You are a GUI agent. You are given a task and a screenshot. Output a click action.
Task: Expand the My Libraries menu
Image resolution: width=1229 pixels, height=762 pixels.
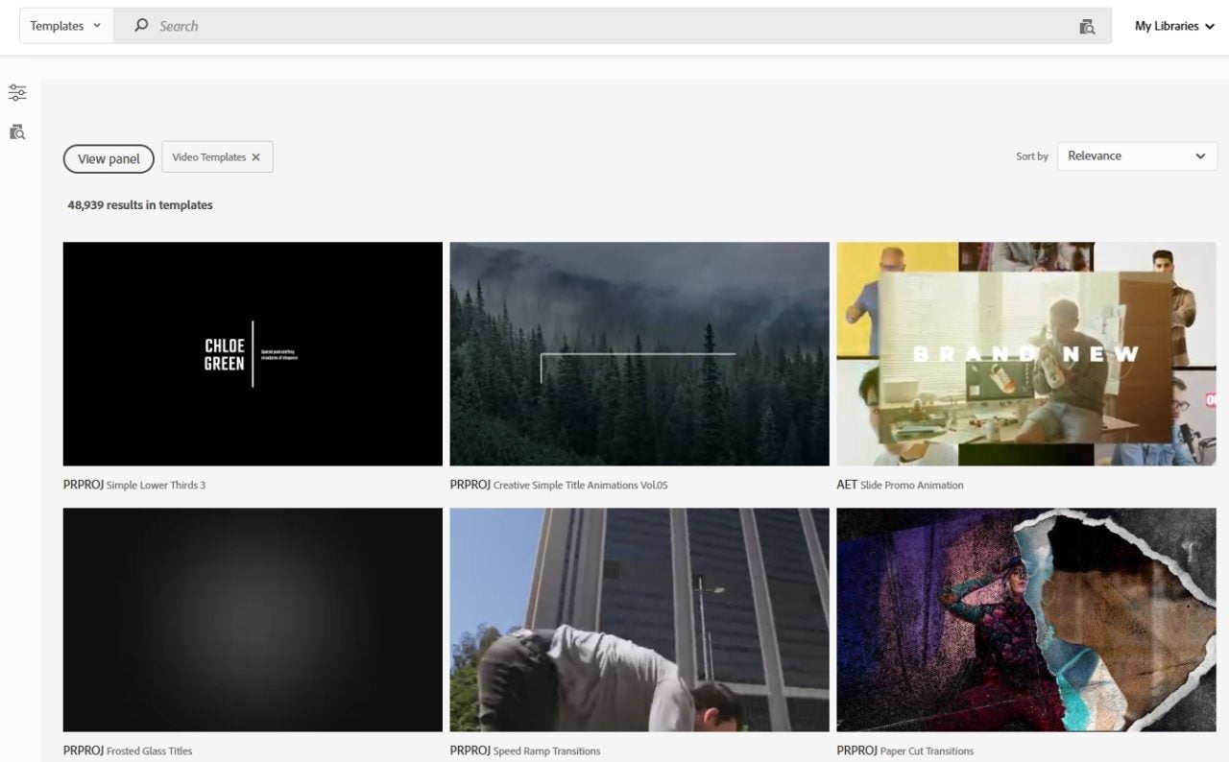[1173, 26]
